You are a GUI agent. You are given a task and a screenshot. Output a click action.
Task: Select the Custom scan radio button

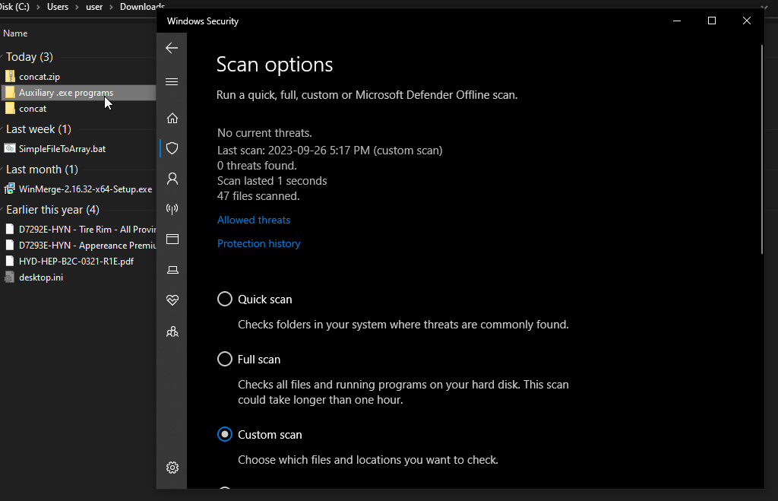[225, 434]
